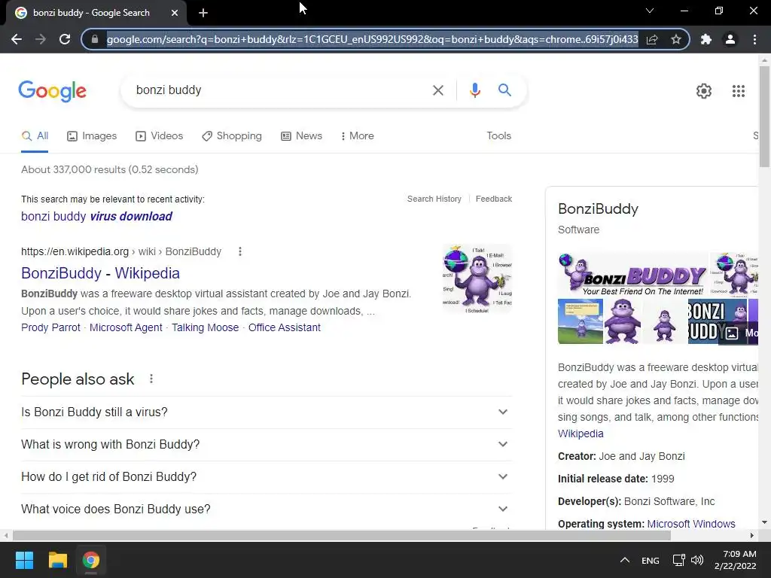Open the bonzi buddy virus download suggestion
Image resolution: width=771 pixels, height=578 pixels.
click(x=96, y=216)
